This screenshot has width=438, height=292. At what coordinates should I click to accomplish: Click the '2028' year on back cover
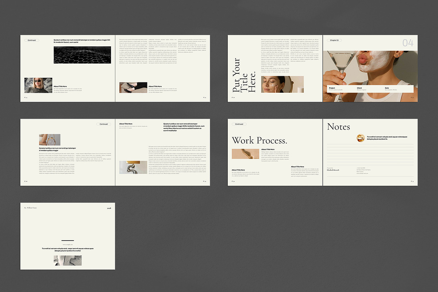109,208
